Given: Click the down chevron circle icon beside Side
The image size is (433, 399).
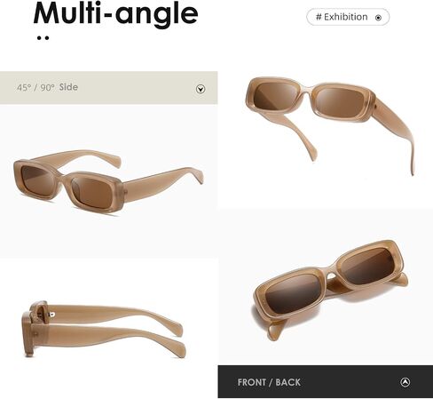Looking at the screenshot, I should pyautogui.click(x=201, y=89).
